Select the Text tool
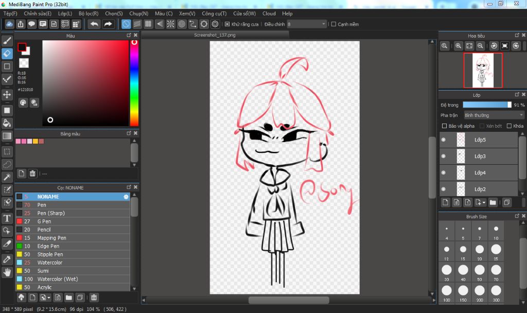 pyautogui.click(x=7, y=218)
